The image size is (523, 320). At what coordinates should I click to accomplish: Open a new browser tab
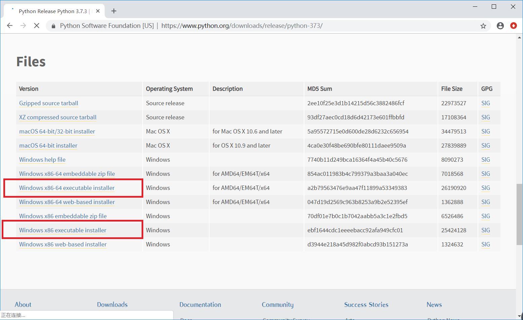pyautogui.click(x=114, y=11)
